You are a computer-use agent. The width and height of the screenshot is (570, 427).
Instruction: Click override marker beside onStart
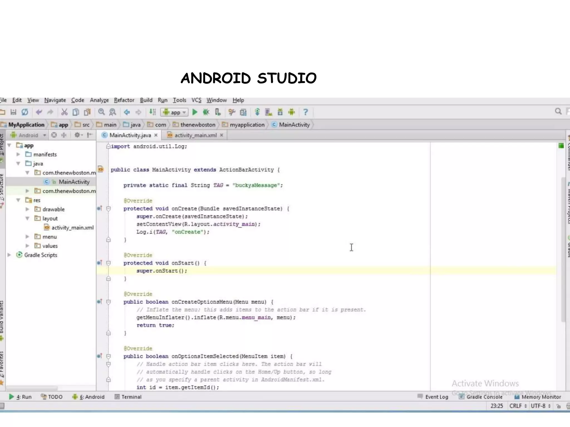click(x=100, y=263)
